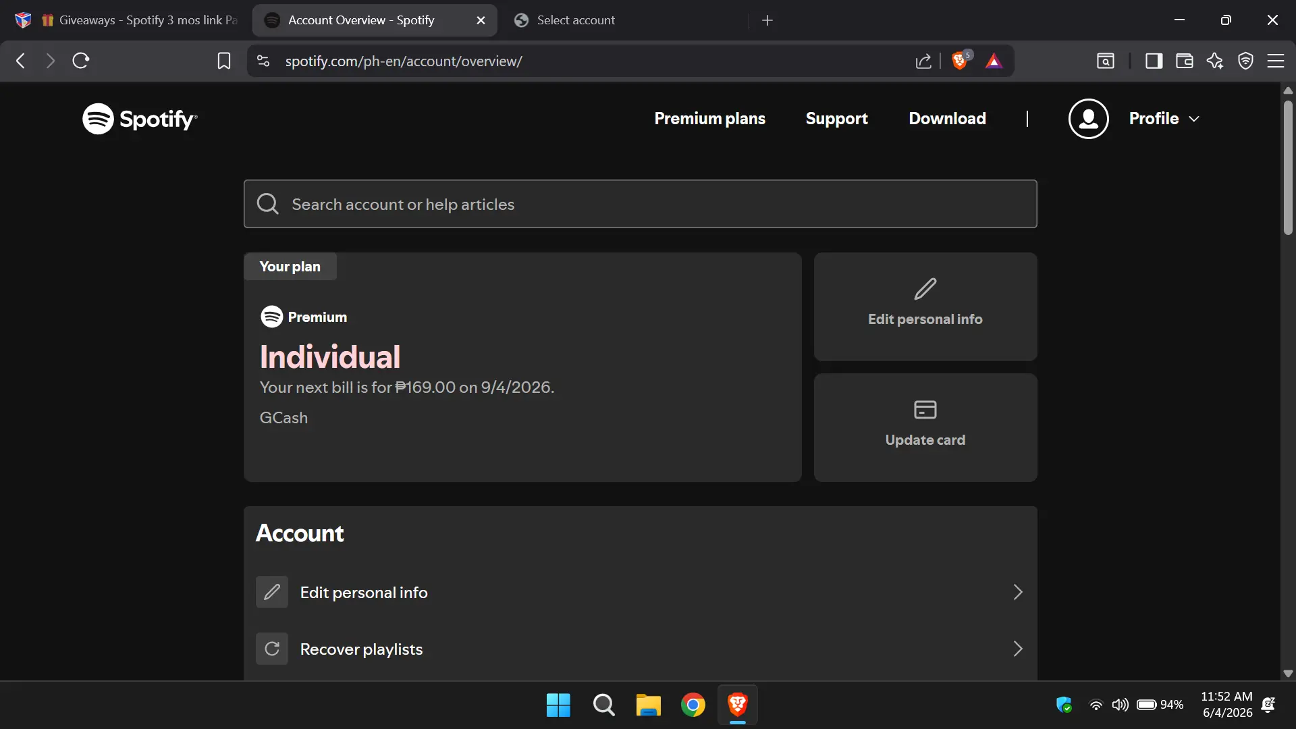Click the refresh icon beside Recover playlists
Viewport: 1296px width, 729px height.
click(271, 649)
